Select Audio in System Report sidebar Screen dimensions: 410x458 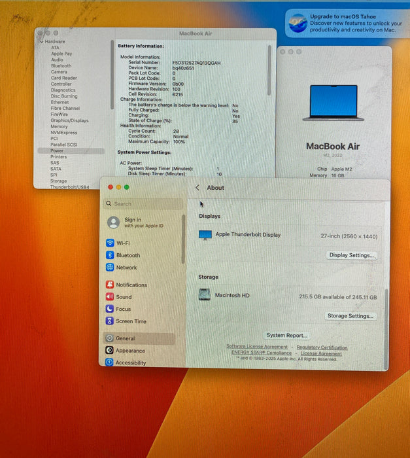tap(57, 60)
